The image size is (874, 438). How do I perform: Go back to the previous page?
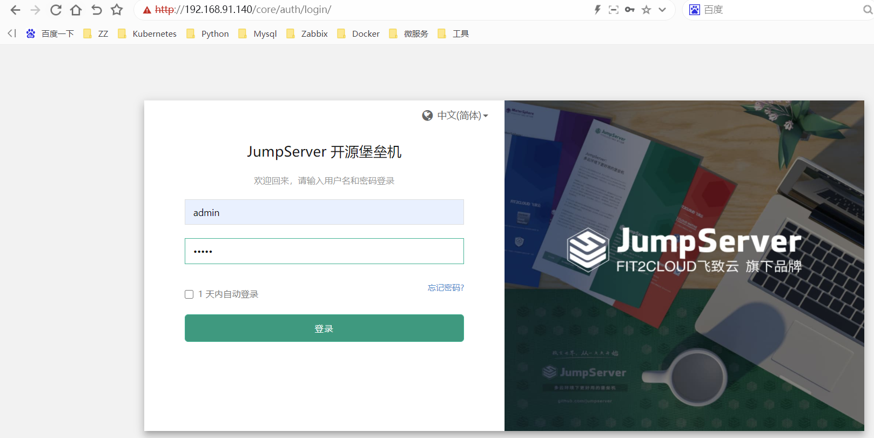(15, 10)
